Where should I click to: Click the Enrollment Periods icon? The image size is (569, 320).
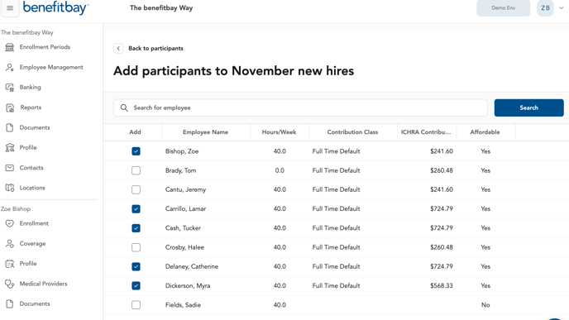pyautogui.click(x=10, y=47)
